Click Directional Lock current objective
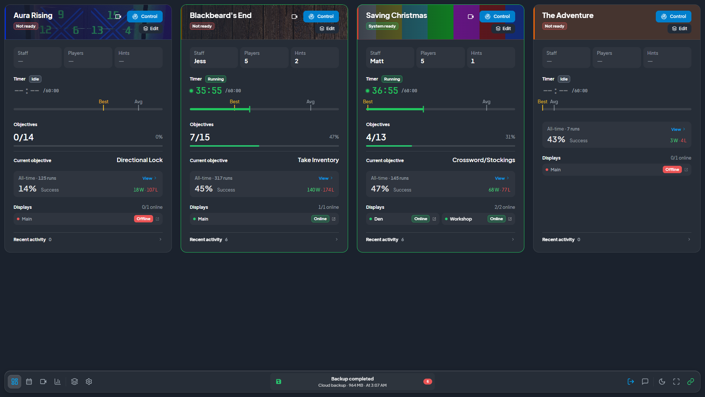The image size is (705, 397). click(x=140, y=160)
